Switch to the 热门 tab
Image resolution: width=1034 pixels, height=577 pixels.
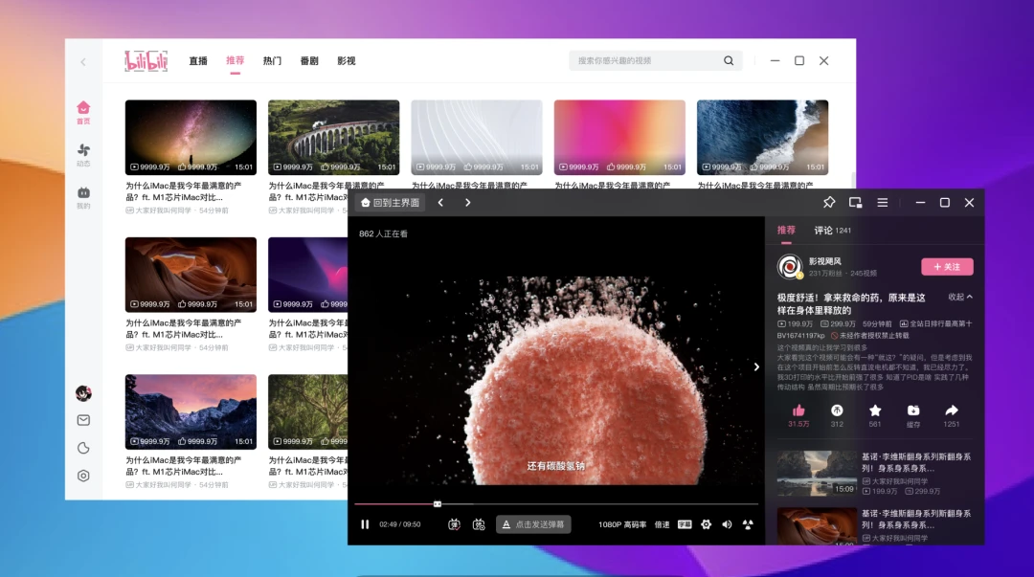[272, 60]
